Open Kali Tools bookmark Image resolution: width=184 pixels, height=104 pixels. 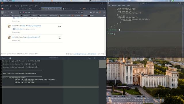point(25,16)
